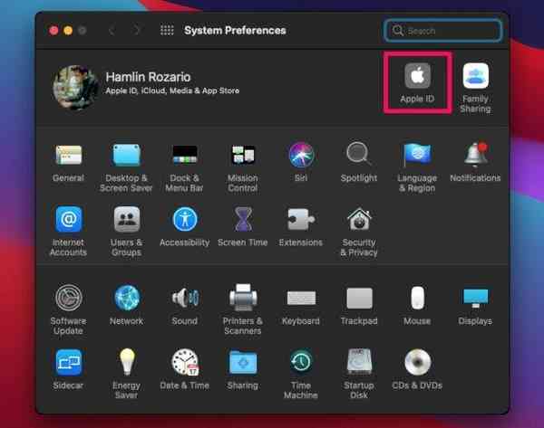This screenshot has height=428, width=544.
Task: Go back with the left arrow
Action: click(x=112, y=31)
